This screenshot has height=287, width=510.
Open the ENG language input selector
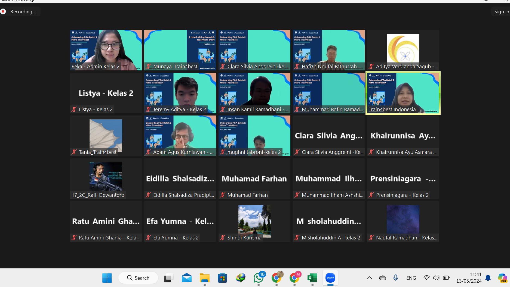click(x=411, y=278)
